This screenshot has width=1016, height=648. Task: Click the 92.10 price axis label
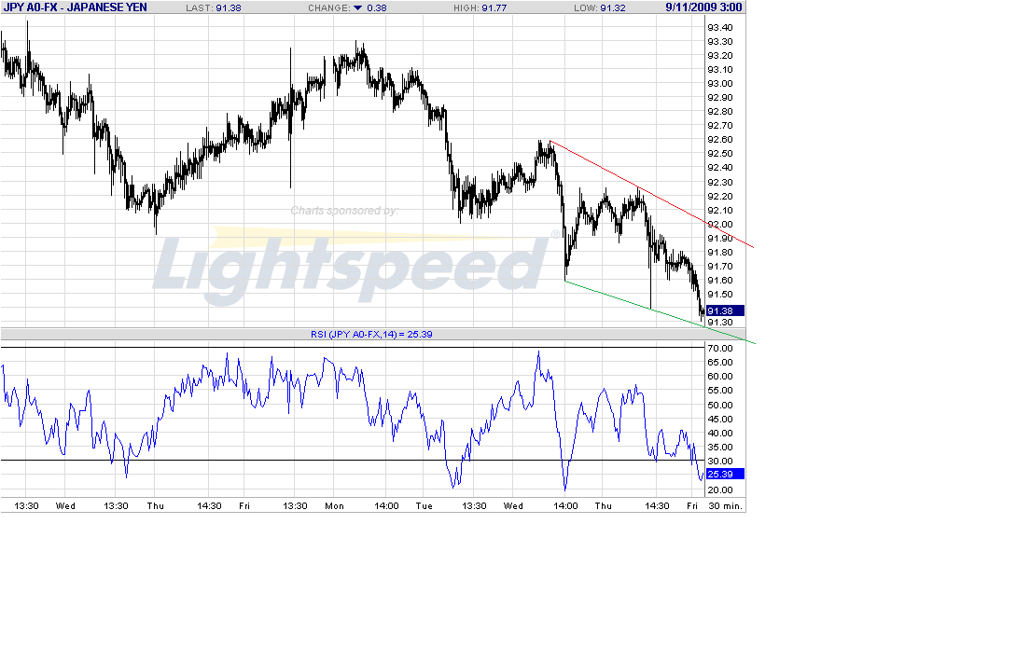(720, 211)
